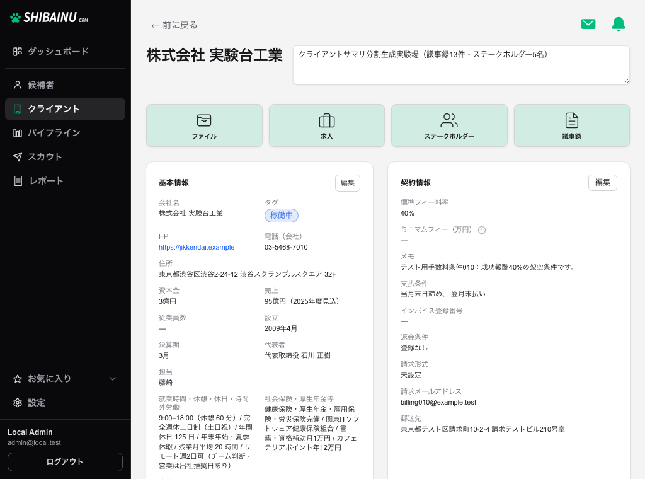
Task: Go to パイプライン menu item
Action: click(x=65, y=133)
